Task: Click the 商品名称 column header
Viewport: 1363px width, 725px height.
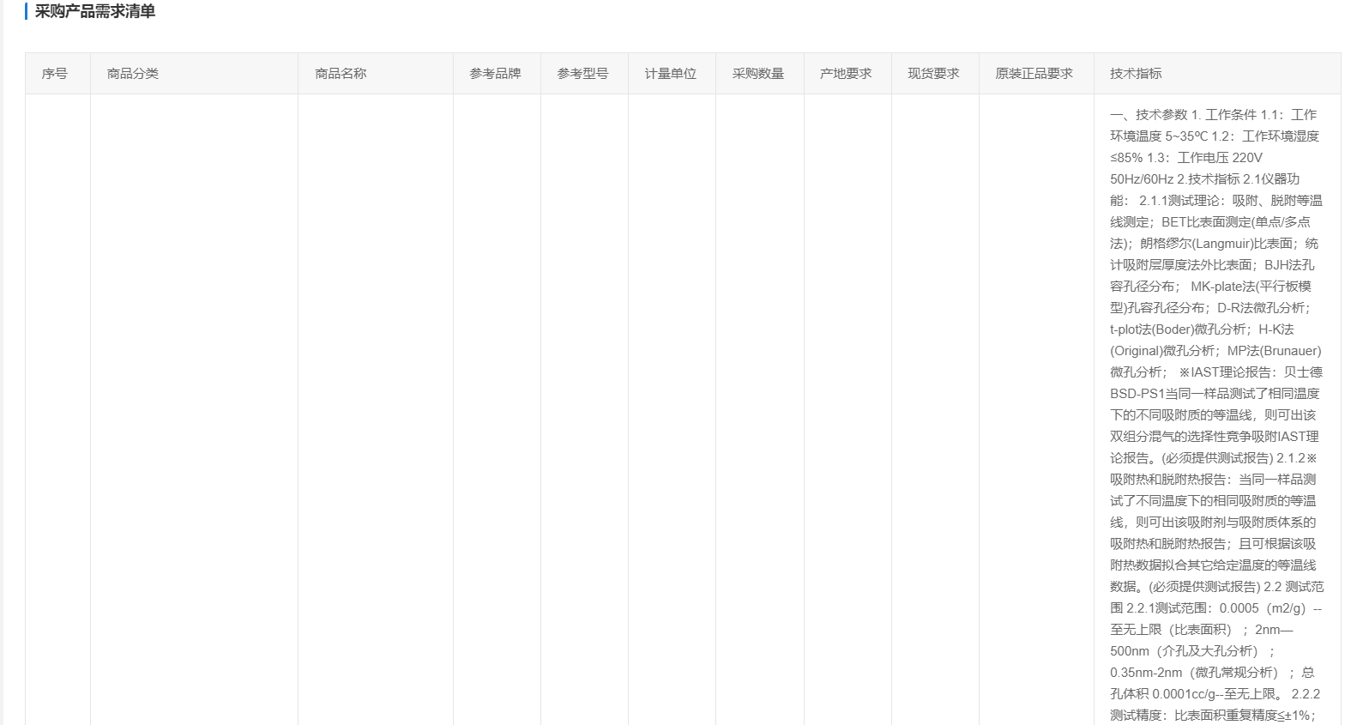Action: pyautogui.click(x=341, y=74)
